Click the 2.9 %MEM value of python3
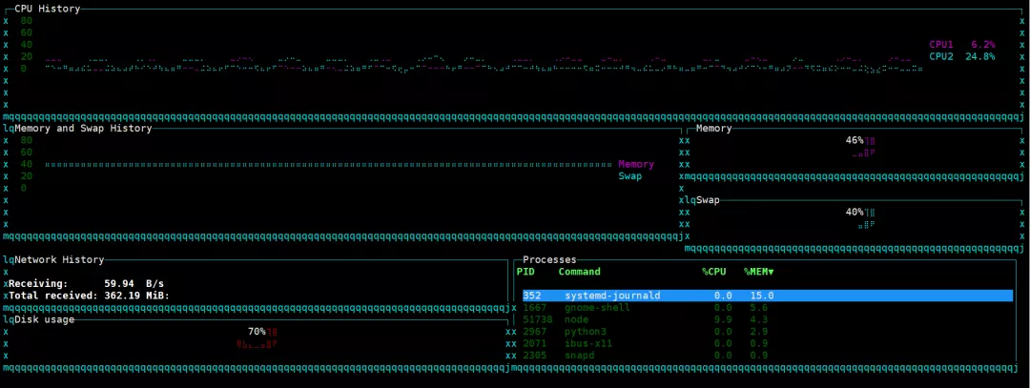Screen dimensions: 1030x388 [759, 332]
